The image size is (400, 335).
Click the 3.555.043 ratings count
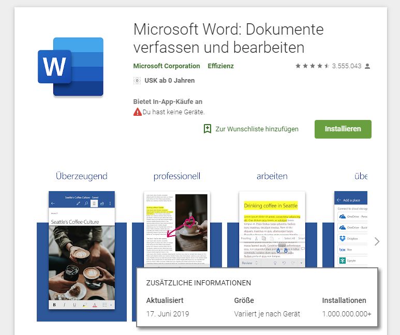click(347, 66)
